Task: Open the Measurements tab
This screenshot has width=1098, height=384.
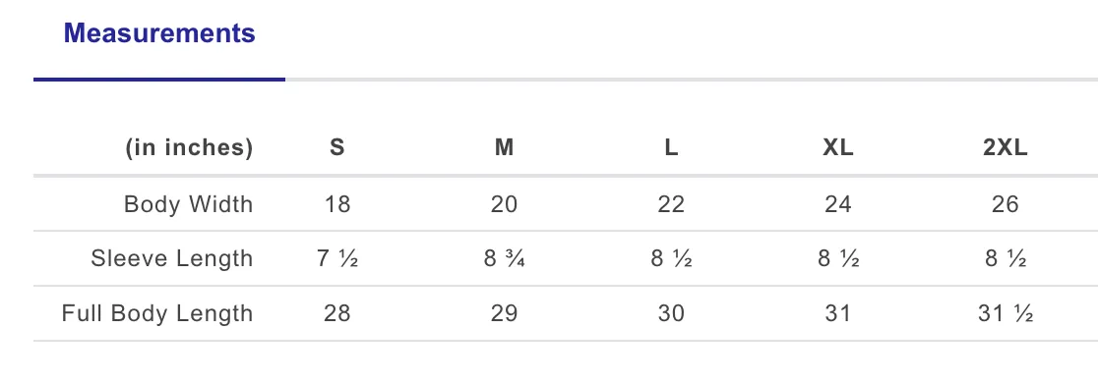Action: point(159,33)
